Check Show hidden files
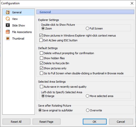The height and width of the screenshot is (127, 136). point(41,58)
